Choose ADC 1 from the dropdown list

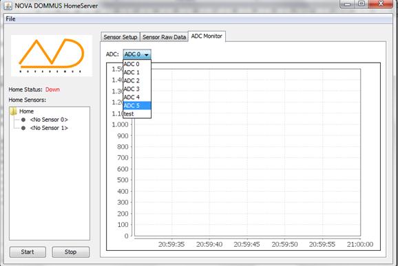pos(137,72)
